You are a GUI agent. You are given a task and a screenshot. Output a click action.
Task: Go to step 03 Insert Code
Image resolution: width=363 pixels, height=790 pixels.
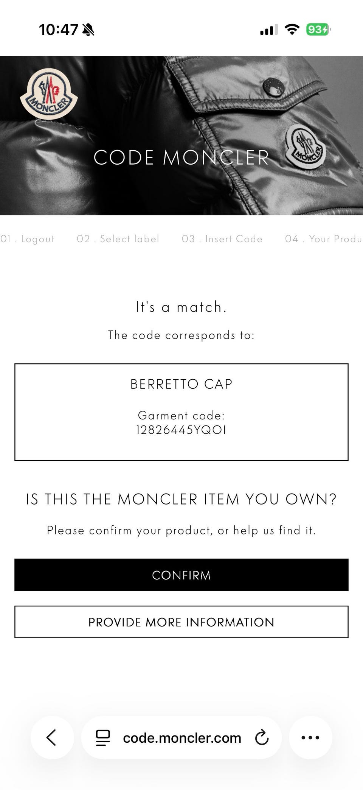coord(222,239)
